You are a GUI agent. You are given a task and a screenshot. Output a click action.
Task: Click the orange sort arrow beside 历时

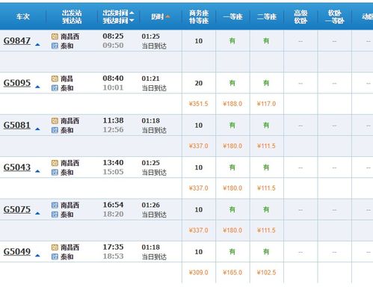coord(167,16)
